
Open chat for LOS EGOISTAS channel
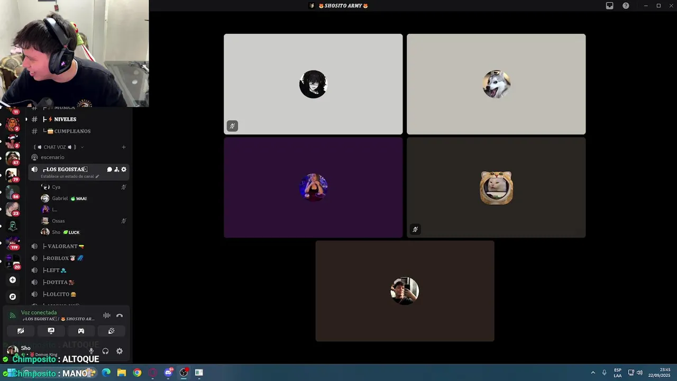[x=109, y=169]
